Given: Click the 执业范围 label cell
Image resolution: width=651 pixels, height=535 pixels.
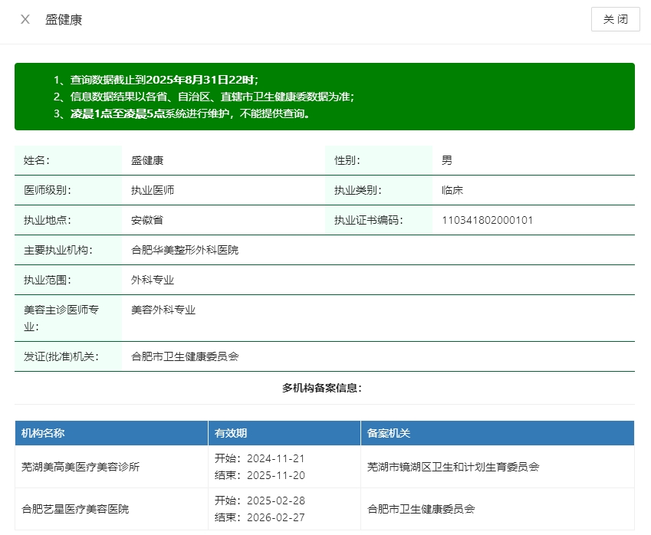Looking at the screenshot, I should [x=68, y=280].
